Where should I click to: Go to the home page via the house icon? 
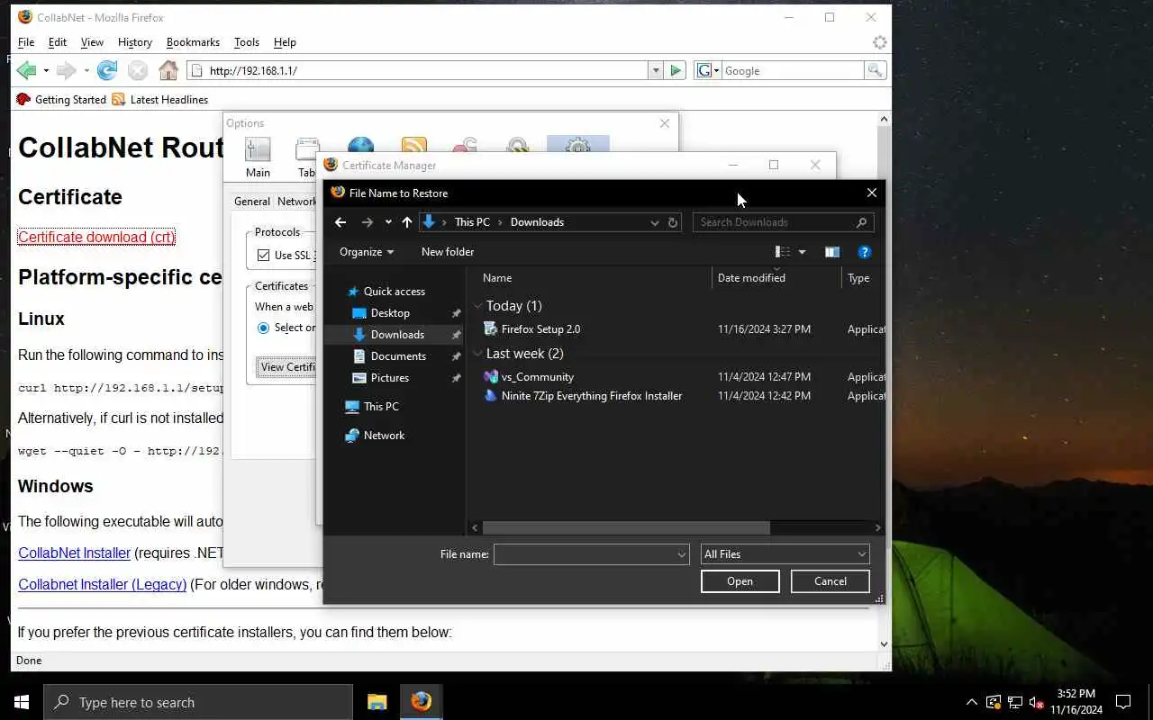[x=168, y=70]
